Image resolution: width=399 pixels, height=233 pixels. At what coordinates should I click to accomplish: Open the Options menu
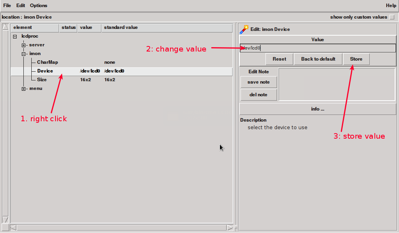(x=38, y=6)
